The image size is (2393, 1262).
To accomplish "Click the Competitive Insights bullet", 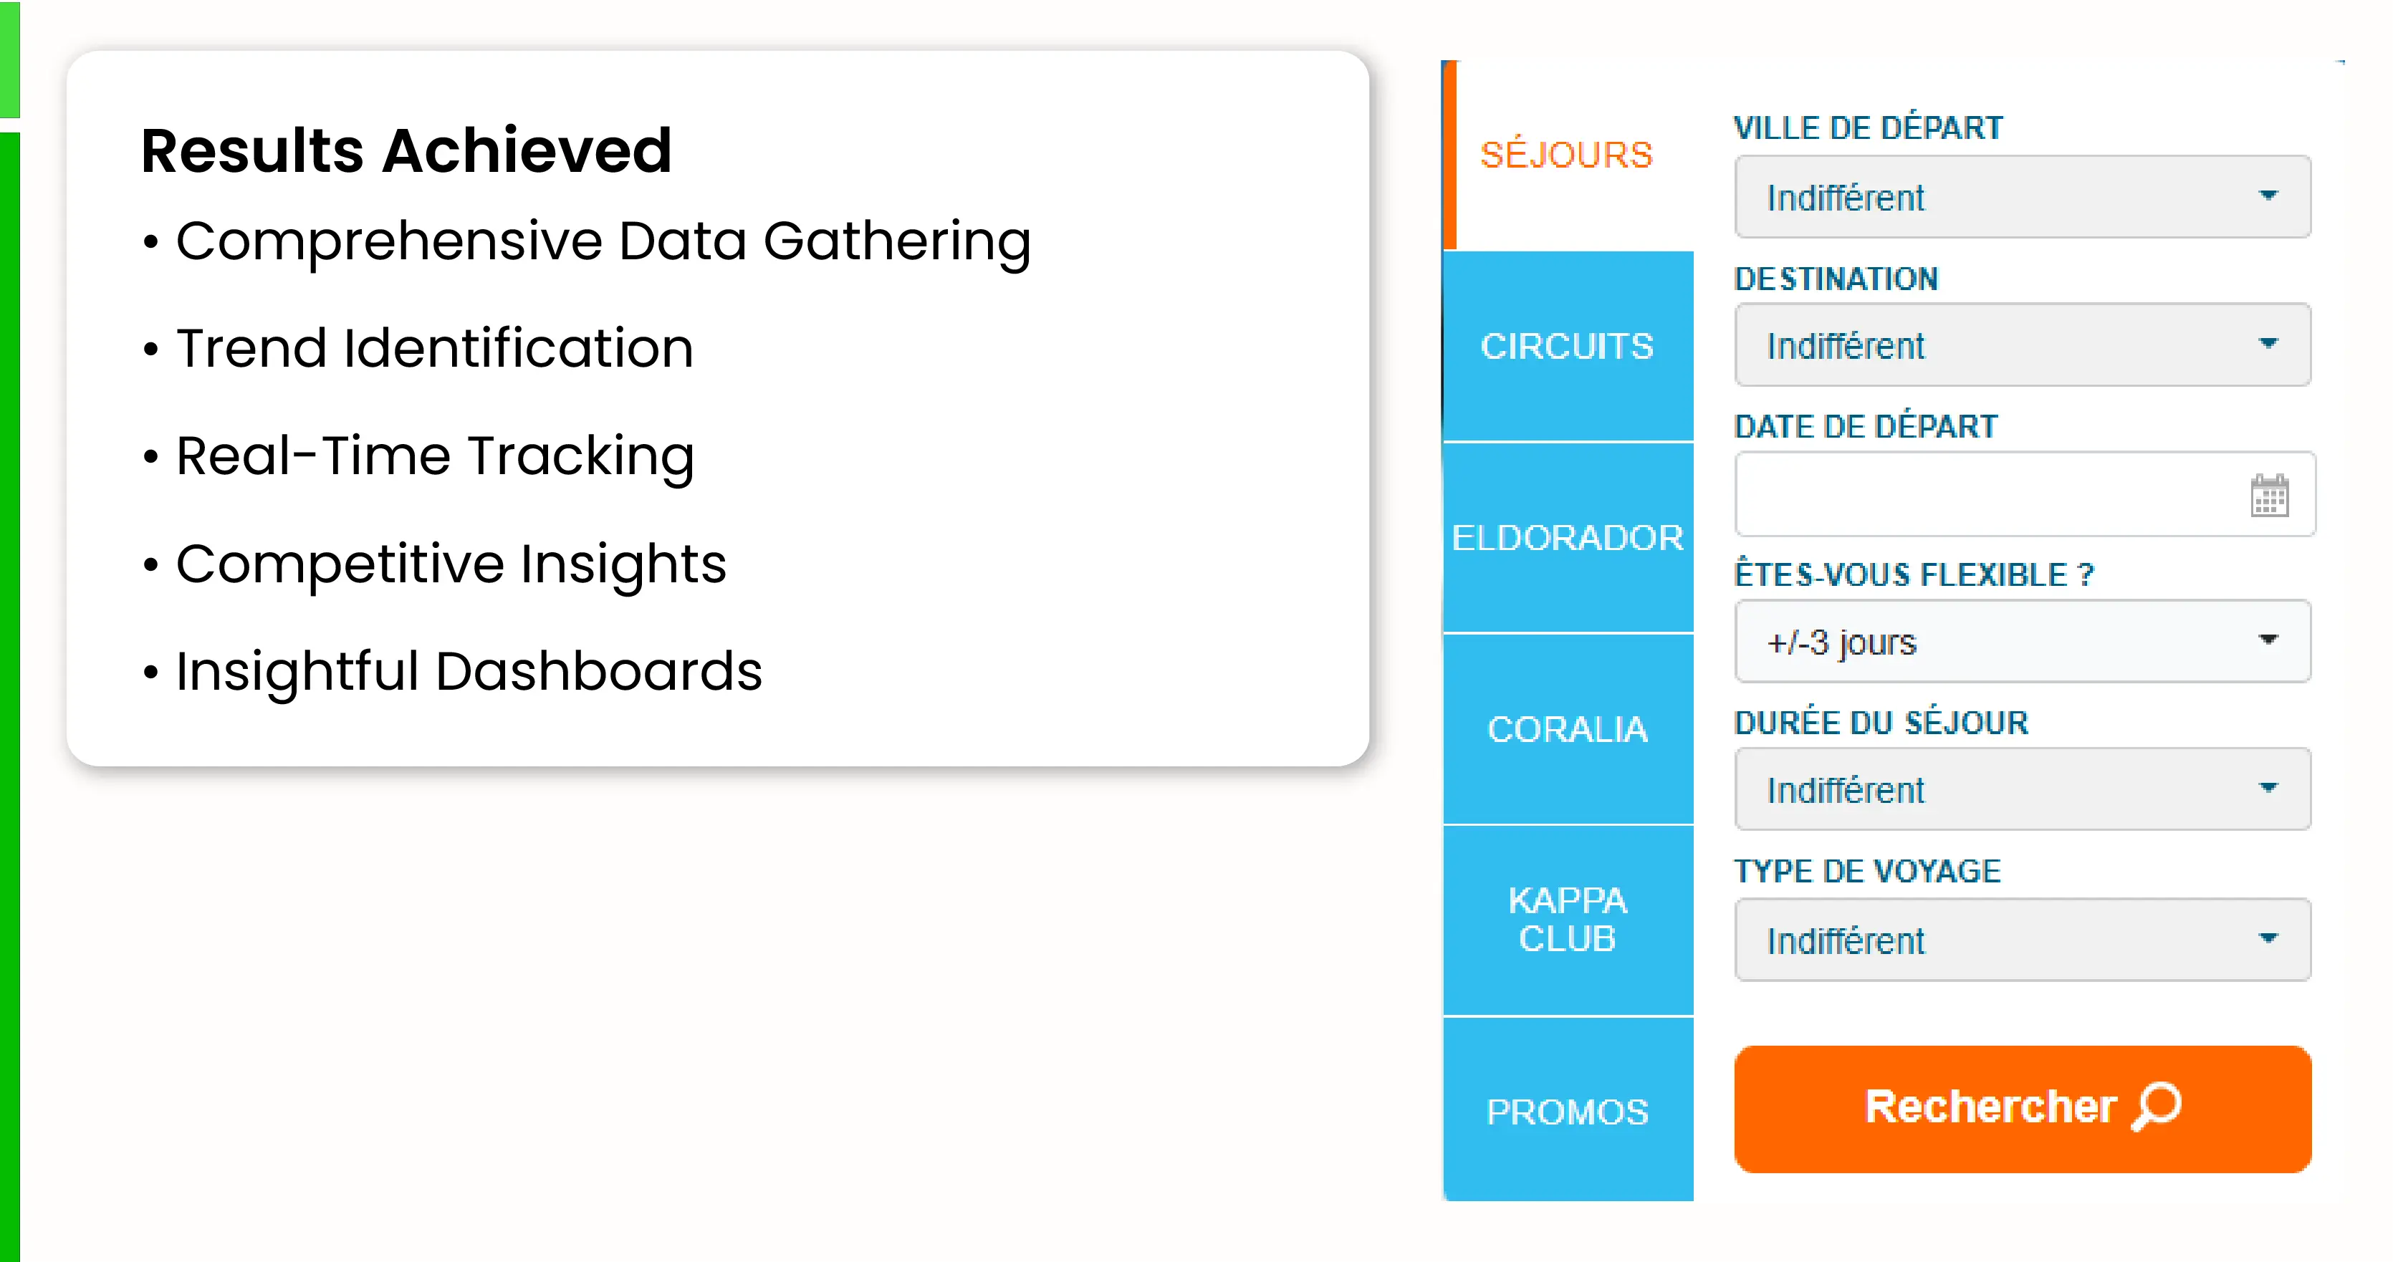I will 451,564.
